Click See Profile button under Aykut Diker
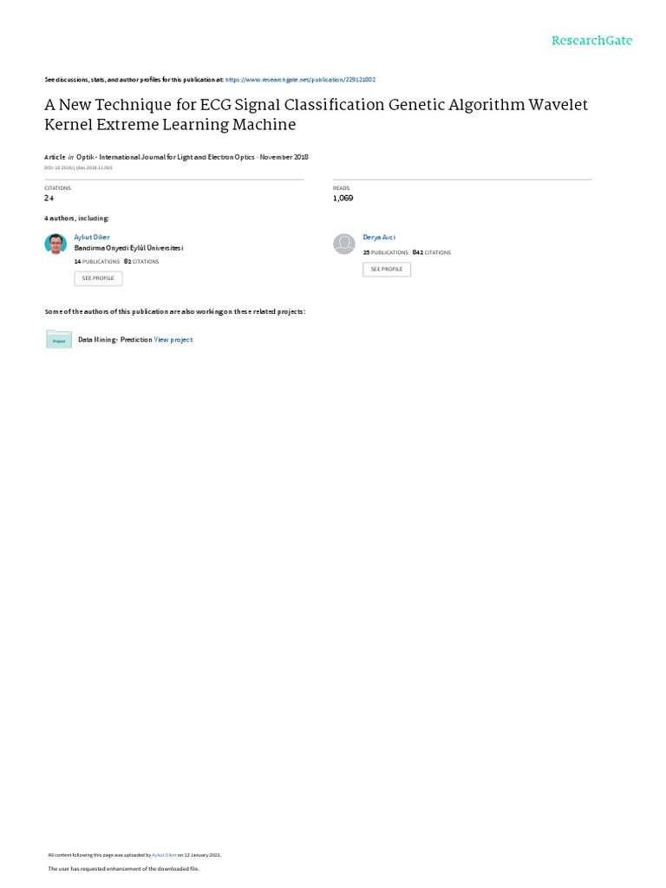 point(98,278)
